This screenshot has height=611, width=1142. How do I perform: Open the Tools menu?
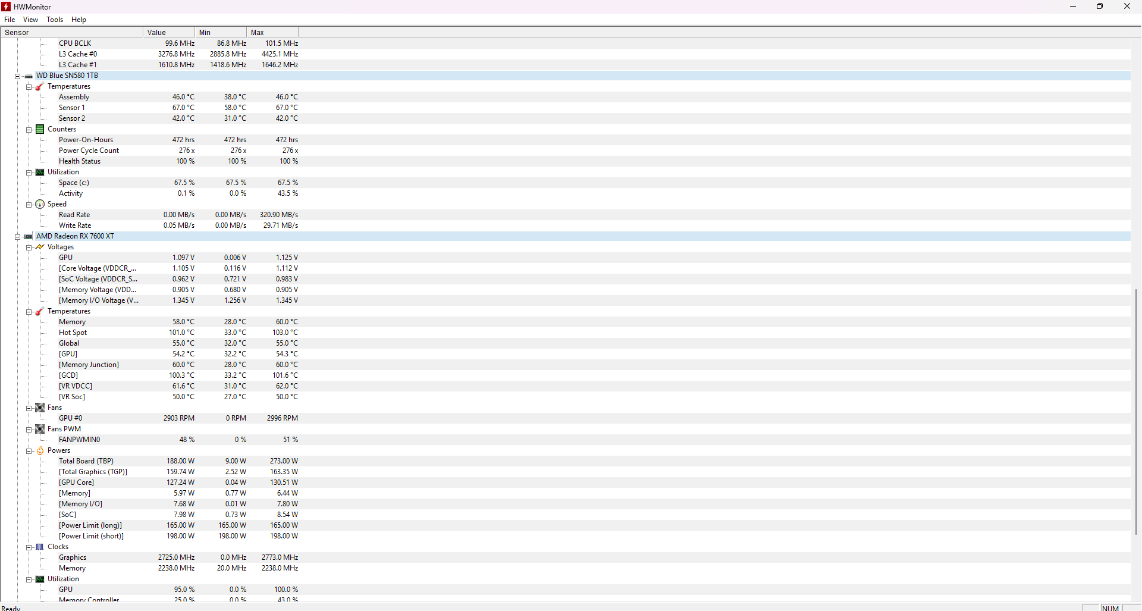pyautogui.click(x=55, y=20)
